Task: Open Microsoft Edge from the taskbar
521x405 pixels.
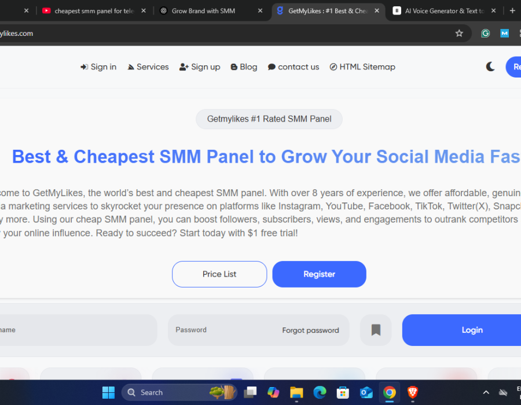Action: (x=320, y=392)
